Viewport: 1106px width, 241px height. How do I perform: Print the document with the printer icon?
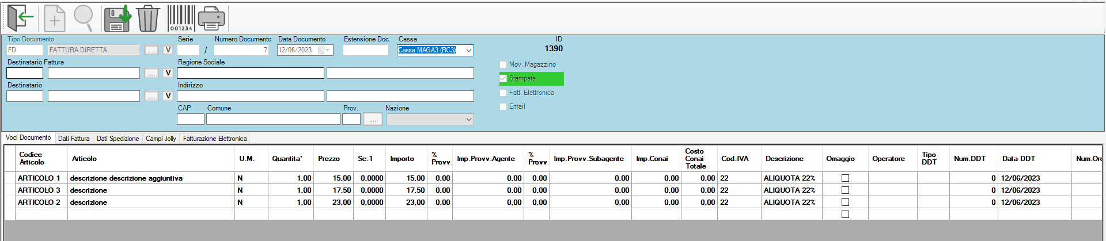tap(211, 18)
